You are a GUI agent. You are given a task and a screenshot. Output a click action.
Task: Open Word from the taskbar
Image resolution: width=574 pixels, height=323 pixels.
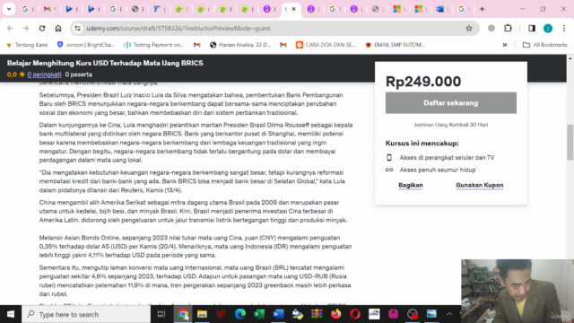[278, 314]
